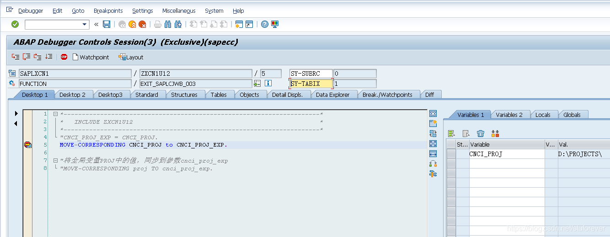Collapse comment block at line 1
The width and height of the screenshot is (610, 237).
(55, 114)
